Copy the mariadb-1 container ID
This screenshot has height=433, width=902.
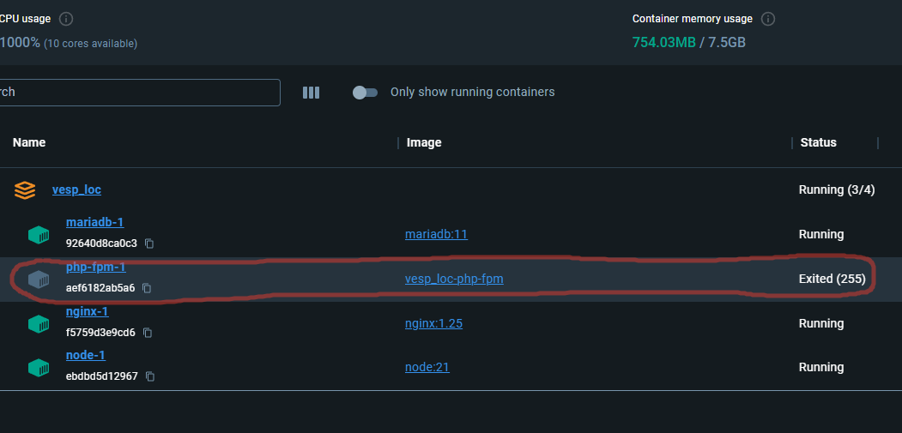(149, 244)
